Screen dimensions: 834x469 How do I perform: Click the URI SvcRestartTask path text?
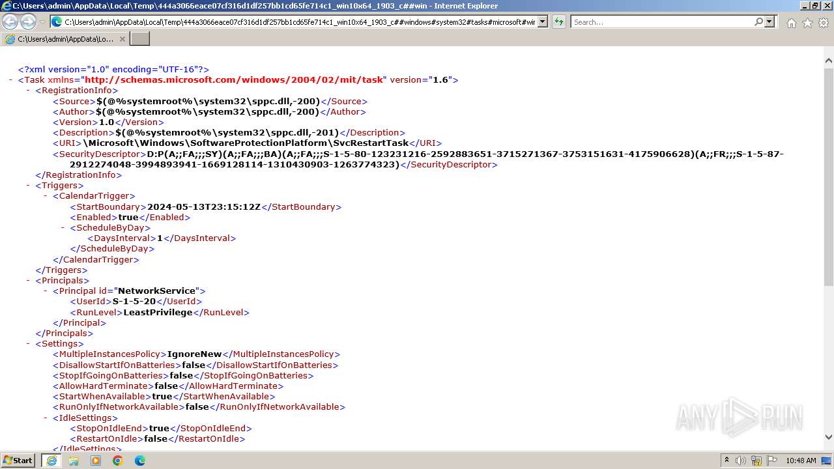(246, 143)
